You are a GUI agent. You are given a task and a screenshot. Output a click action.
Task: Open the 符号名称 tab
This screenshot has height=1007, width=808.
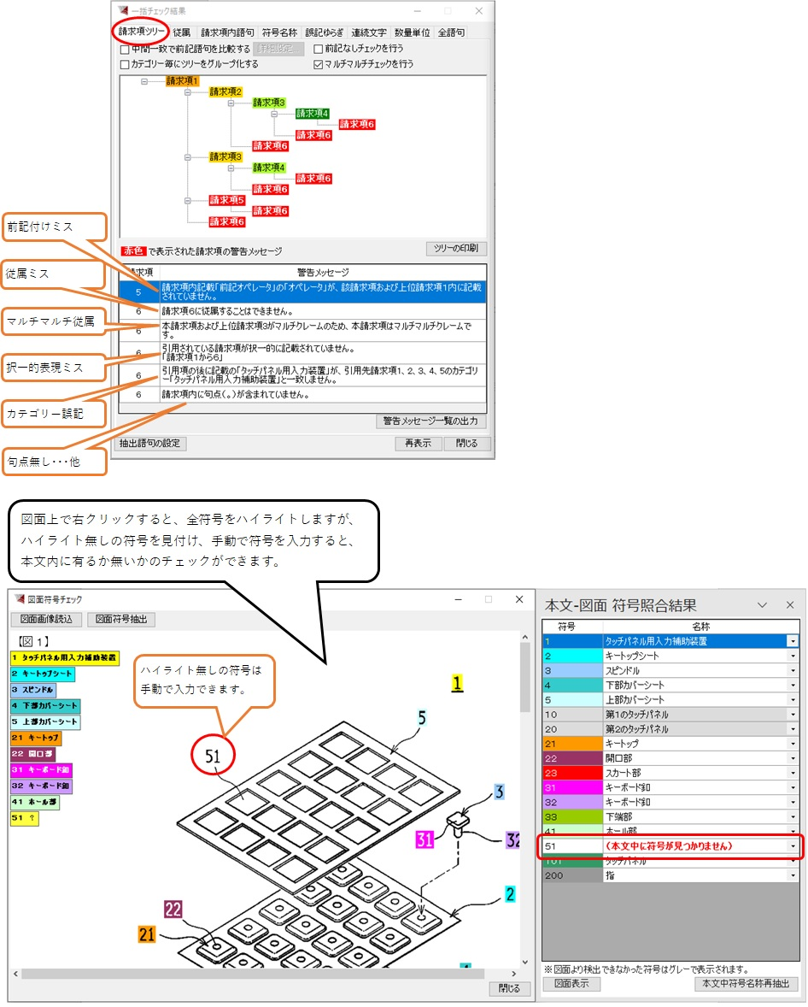(279, 32)
